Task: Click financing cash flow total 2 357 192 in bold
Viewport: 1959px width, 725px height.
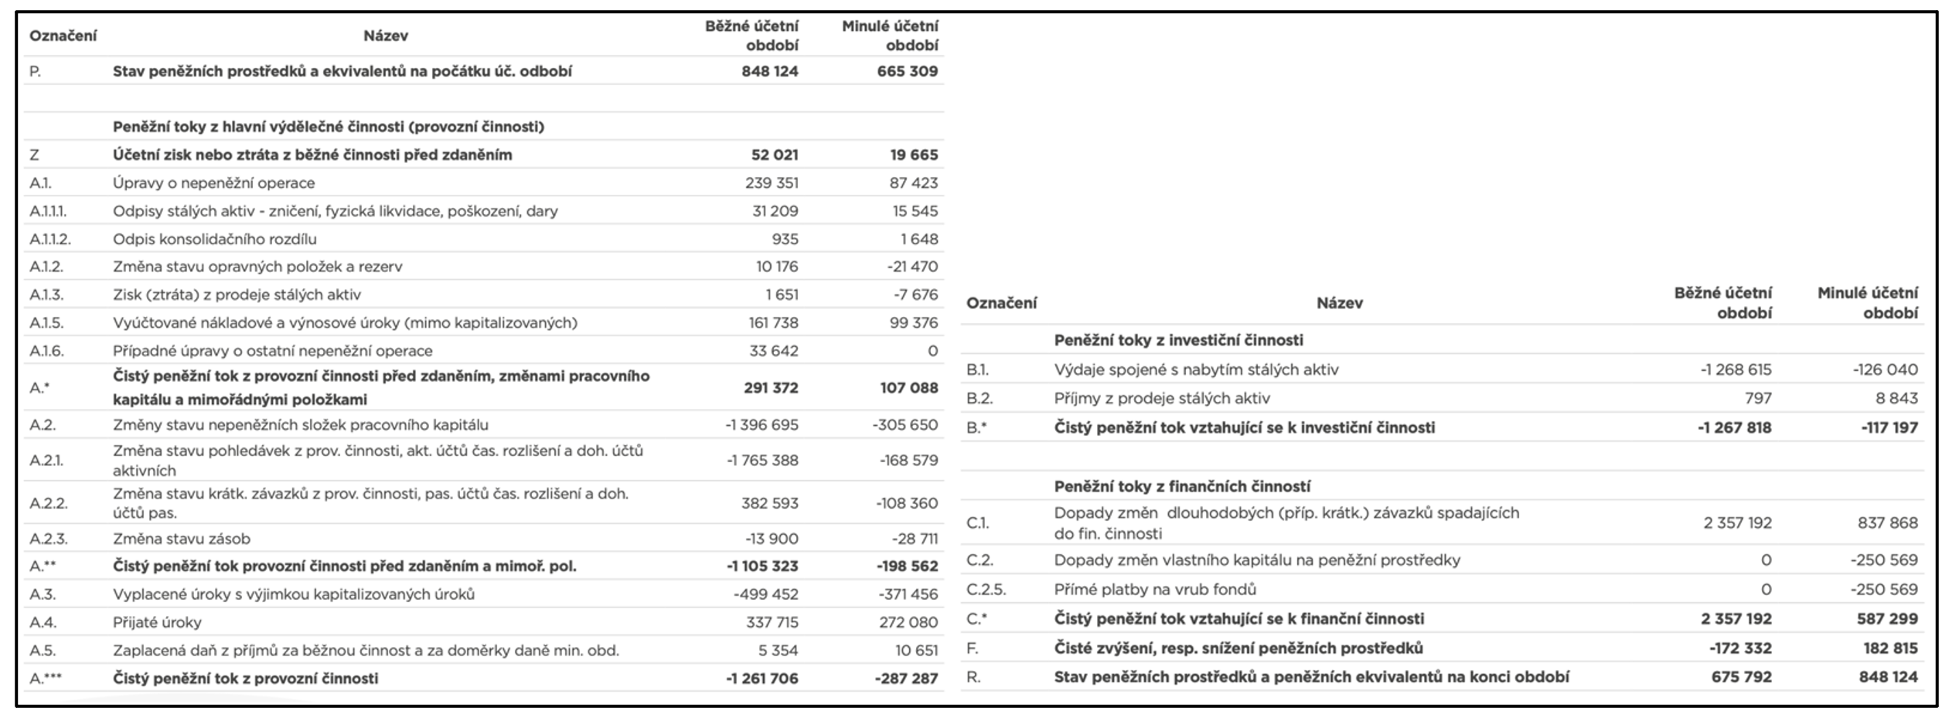Action: click(1736, 619)
